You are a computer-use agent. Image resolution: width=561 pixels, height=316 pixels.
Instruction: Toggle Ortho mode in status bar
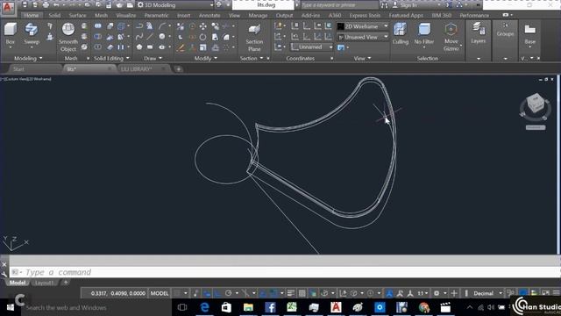click(x=217, y=293)
